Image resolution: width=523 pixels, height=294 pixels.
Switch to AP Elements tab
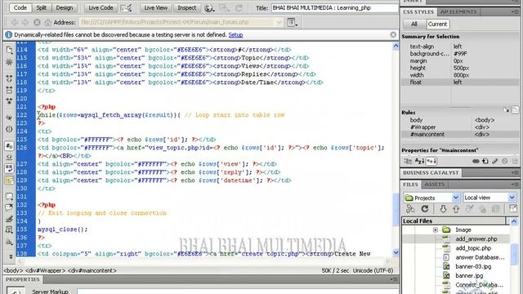click(458, 11)
